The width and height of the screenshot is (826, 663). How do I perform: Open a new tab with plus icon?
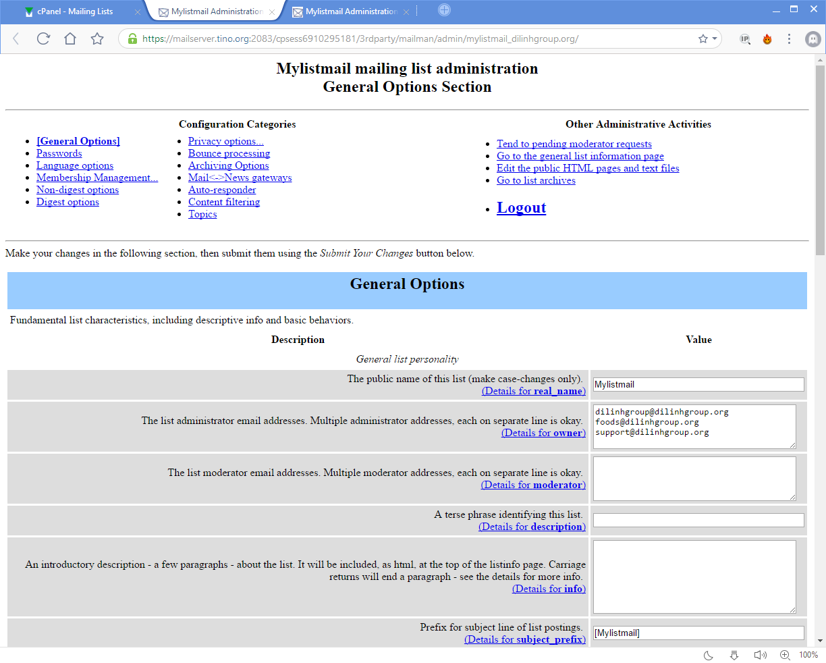(x=444, y=9)
